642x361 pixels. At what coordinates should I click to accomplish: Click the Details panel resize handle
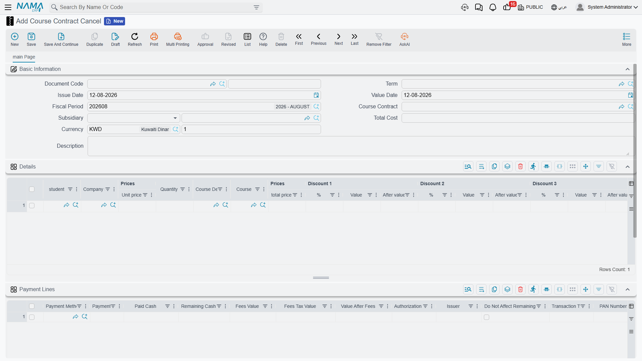(321, 278)
